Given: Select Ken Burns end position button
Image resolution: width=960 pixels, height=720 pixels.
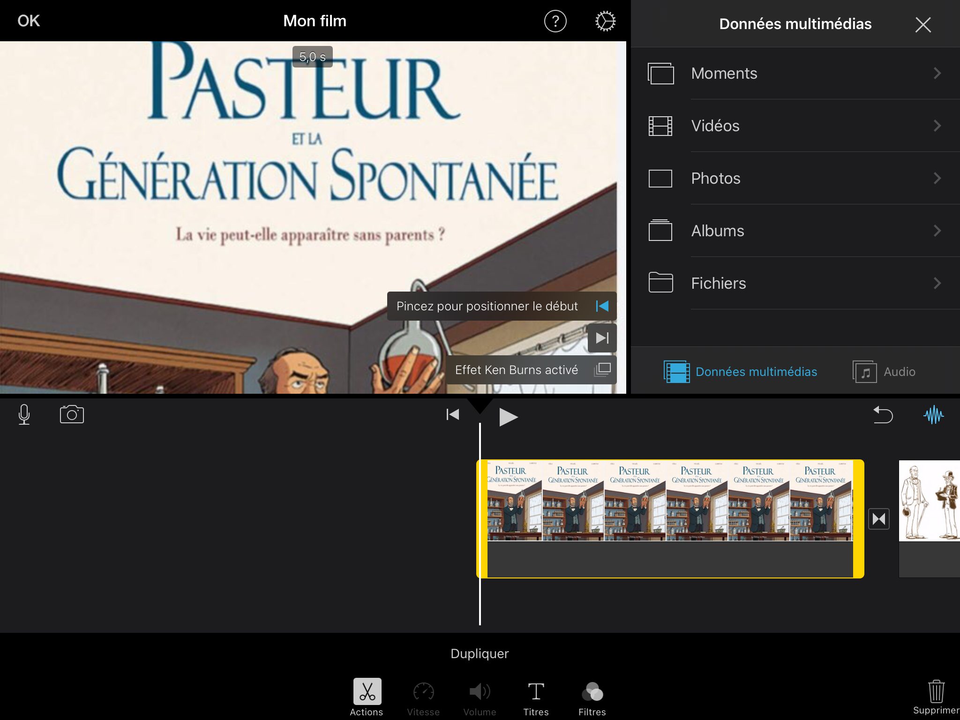Looking at the screenshot, I should click(x=602, y=338).
